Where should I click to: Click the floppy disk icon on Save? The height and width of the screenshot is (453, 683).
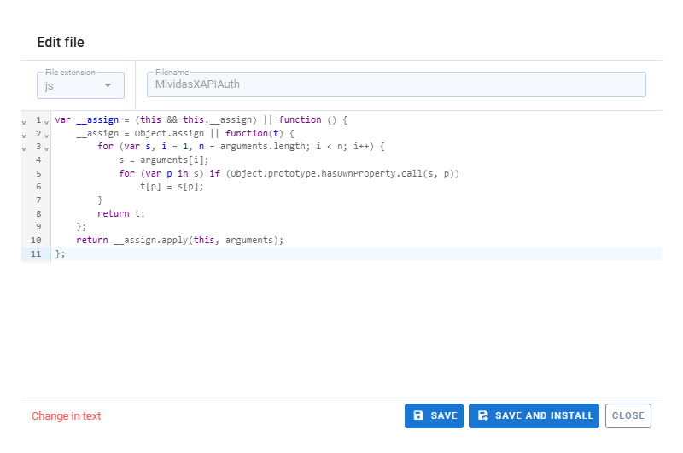pos(418,415)
